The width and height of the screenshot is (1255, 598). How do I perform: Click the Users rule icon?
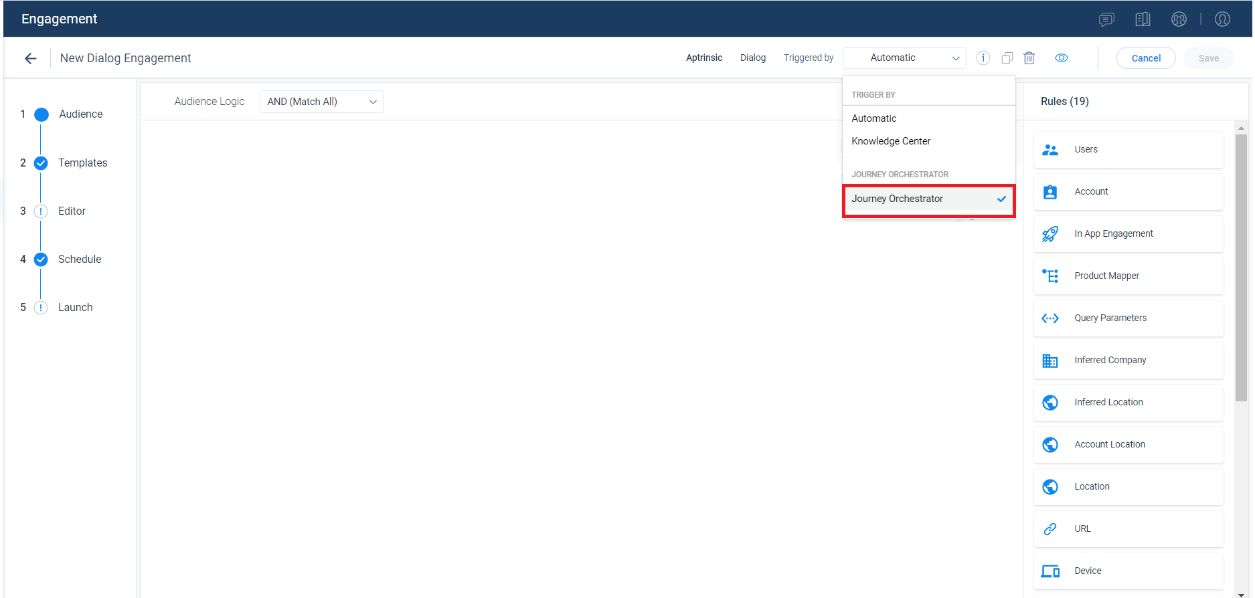[1050, 150]
